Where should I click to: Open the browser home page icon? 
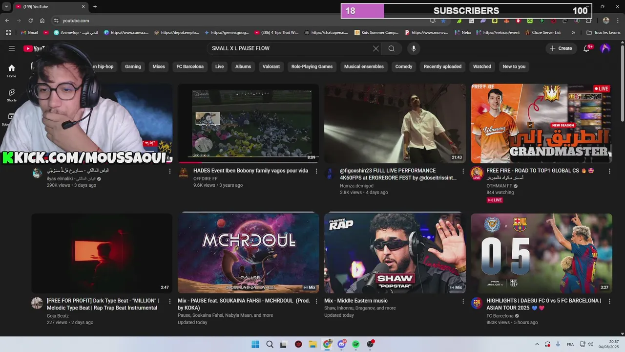point(42,21)
